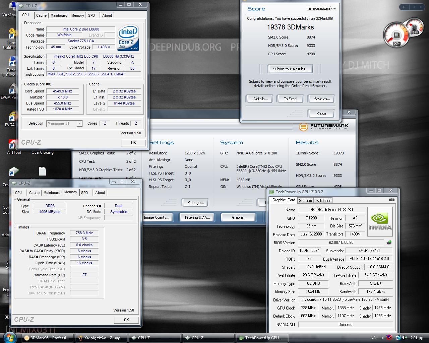429x343 pixels.
Task: Open the SPD tab in top CPU-Z
Action: click(x=91, y=15)
